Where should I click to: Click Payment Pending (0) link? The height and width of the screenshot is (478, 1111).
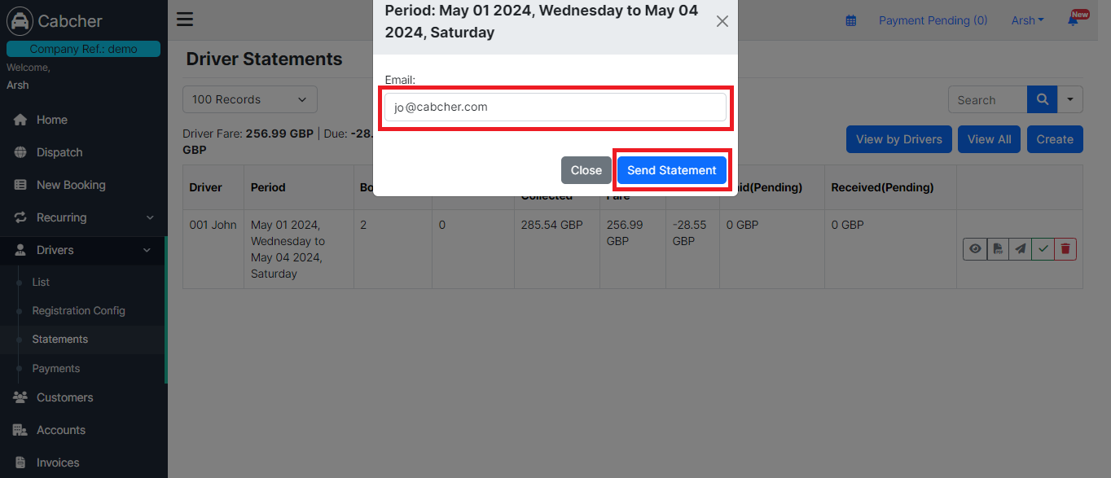pyautogui.click(x=933, y=20)
